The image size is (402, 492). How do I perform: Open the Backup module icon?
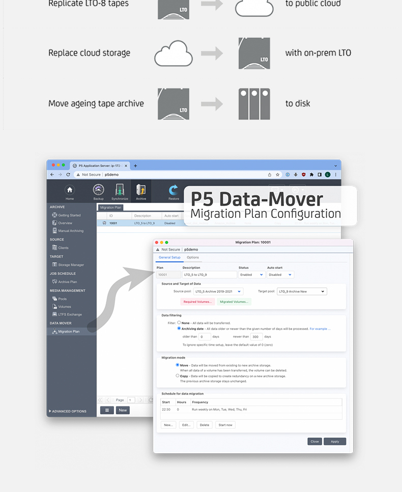[x=98, y=190]
